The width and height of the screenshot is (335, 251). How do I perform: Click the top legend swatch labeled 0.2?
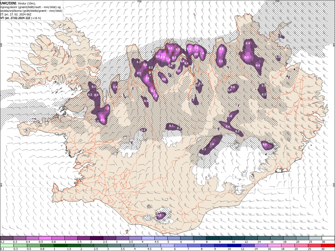click(7, 238)
